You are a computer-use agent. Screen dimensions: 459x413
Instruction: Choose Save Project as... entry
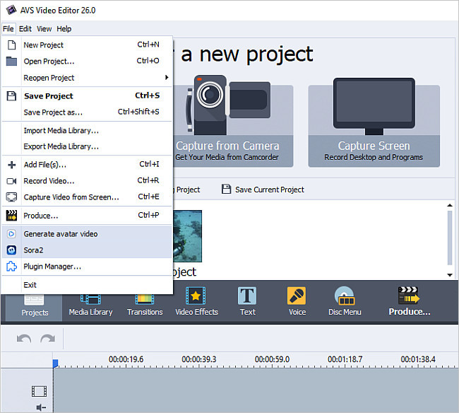pos(87,112)
